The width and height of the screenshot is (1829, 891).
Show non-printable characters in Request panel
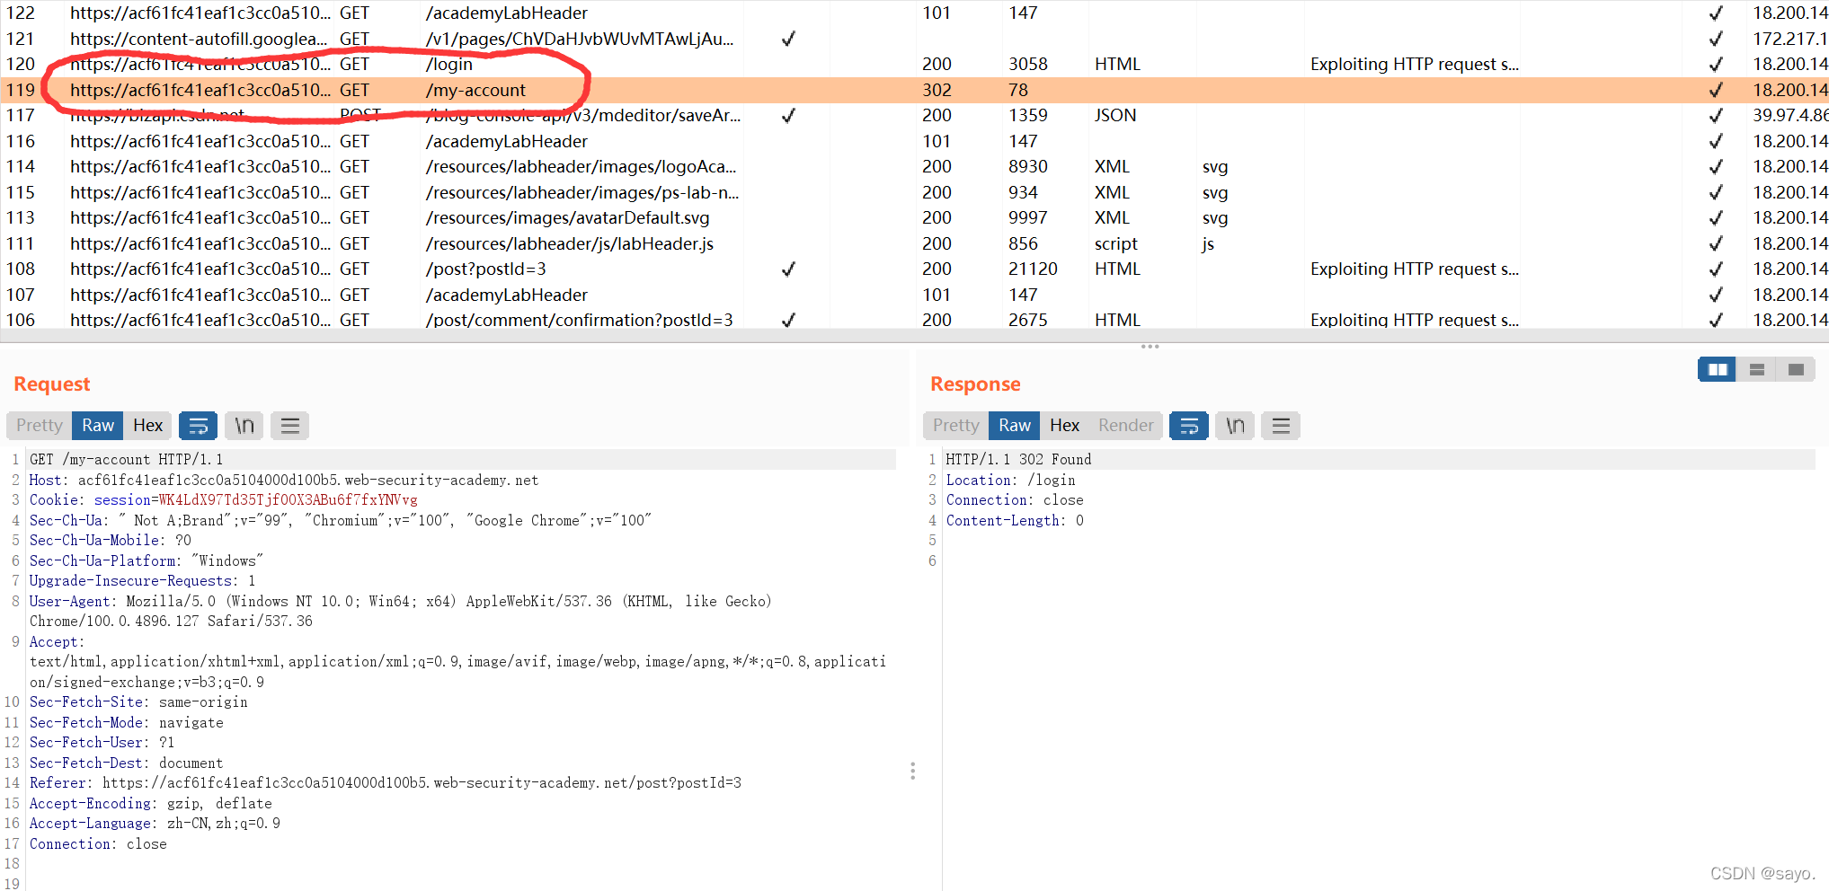pyautogui.click(x=244, y=426)
